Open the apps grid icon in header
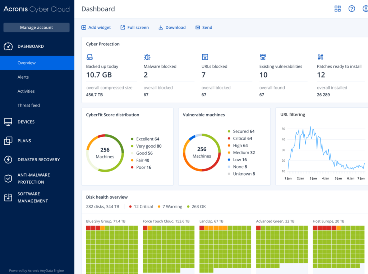 pyautogui.click(x=337, y=9)
